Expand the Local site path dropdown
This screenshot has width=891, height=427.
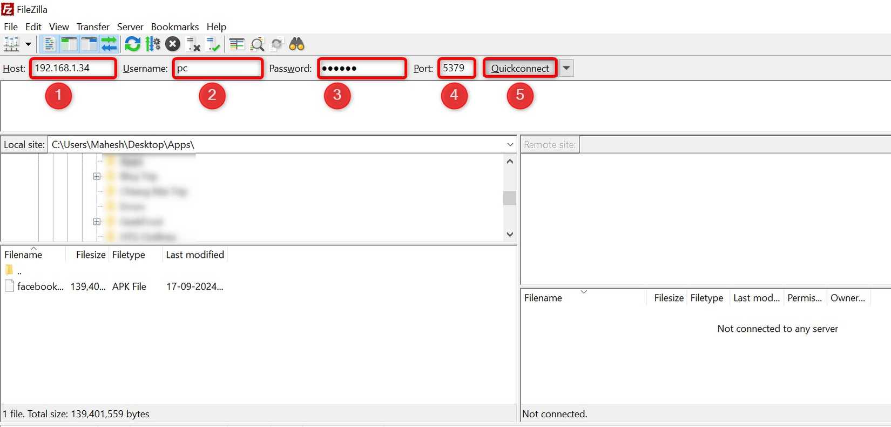tap(510, 145)
